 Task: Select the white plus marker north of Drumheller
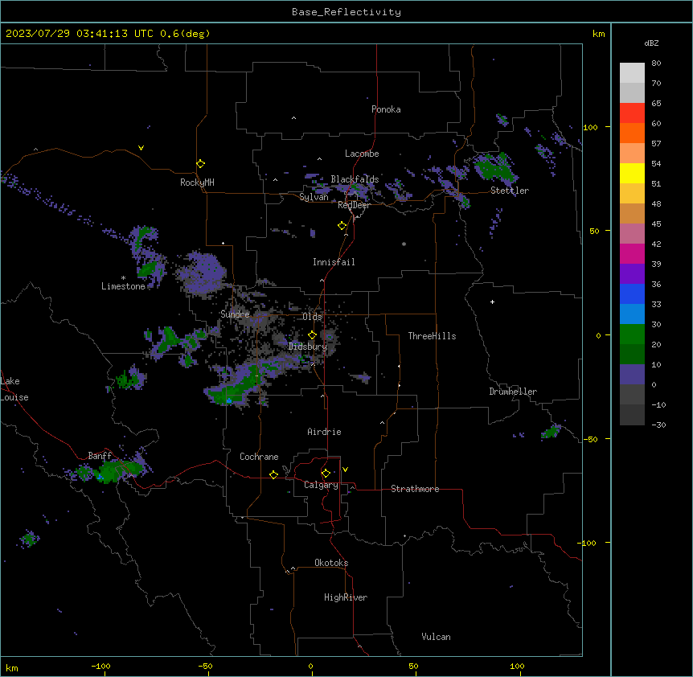[x=492, y=302]
